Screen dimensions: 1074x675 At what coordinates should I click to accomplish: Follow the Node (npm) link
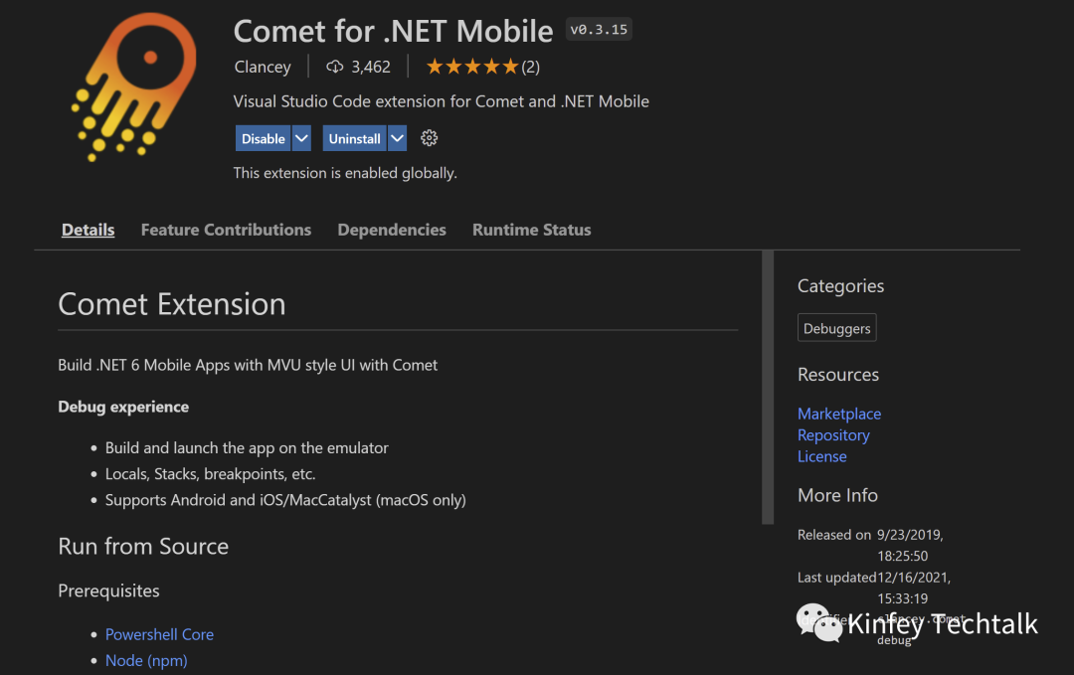click(146, 661)
